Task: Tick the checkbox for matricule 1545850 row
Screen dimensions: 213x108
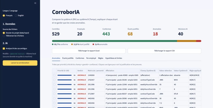Action: click(x=54, y=75)
